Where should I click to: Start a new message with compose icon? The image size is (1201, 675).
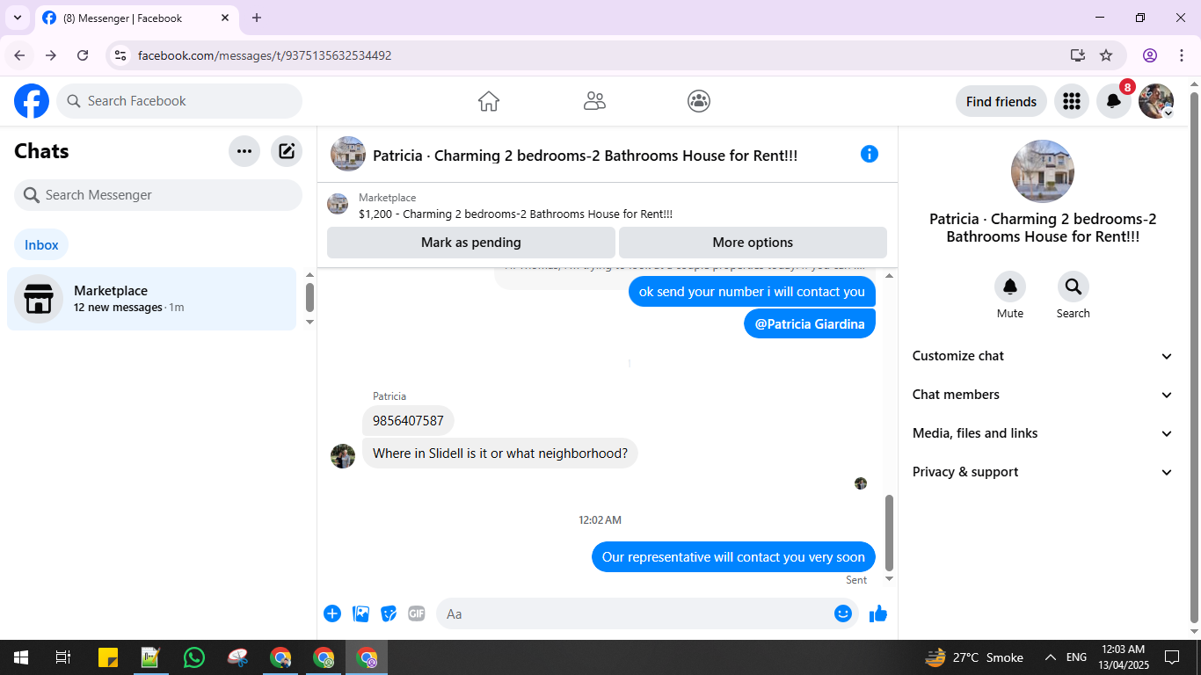[287, 151]
